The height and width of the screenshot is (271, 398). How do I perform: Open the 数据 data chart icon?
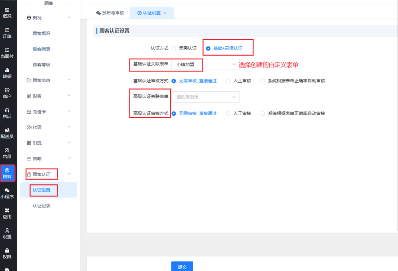[x=7, y=73]
